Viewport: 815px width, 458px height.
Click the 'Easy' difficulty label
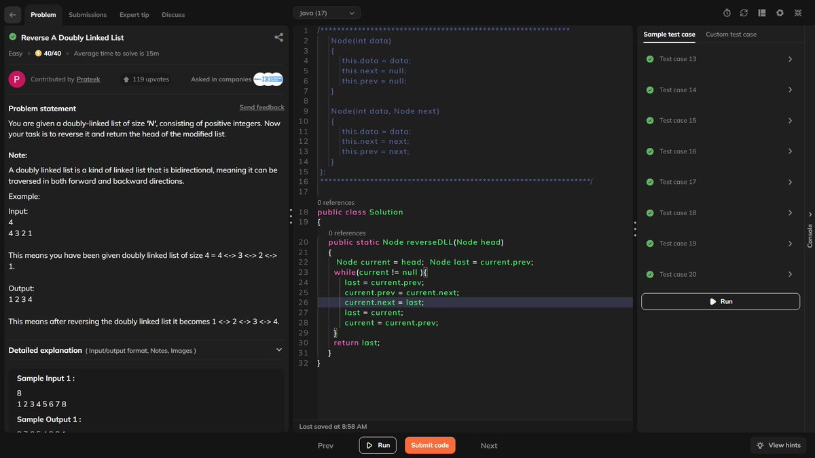15,54
